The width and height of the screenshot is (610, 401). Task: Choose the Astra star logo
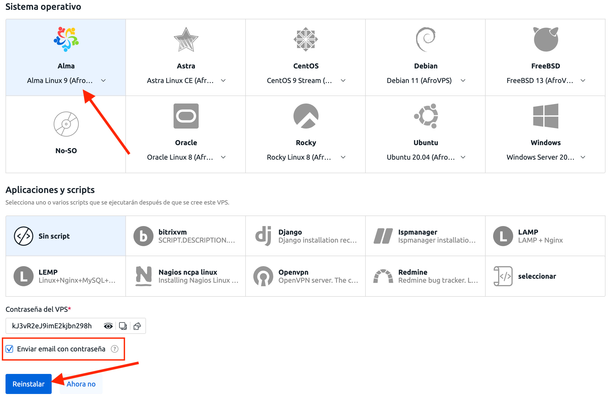186,39
